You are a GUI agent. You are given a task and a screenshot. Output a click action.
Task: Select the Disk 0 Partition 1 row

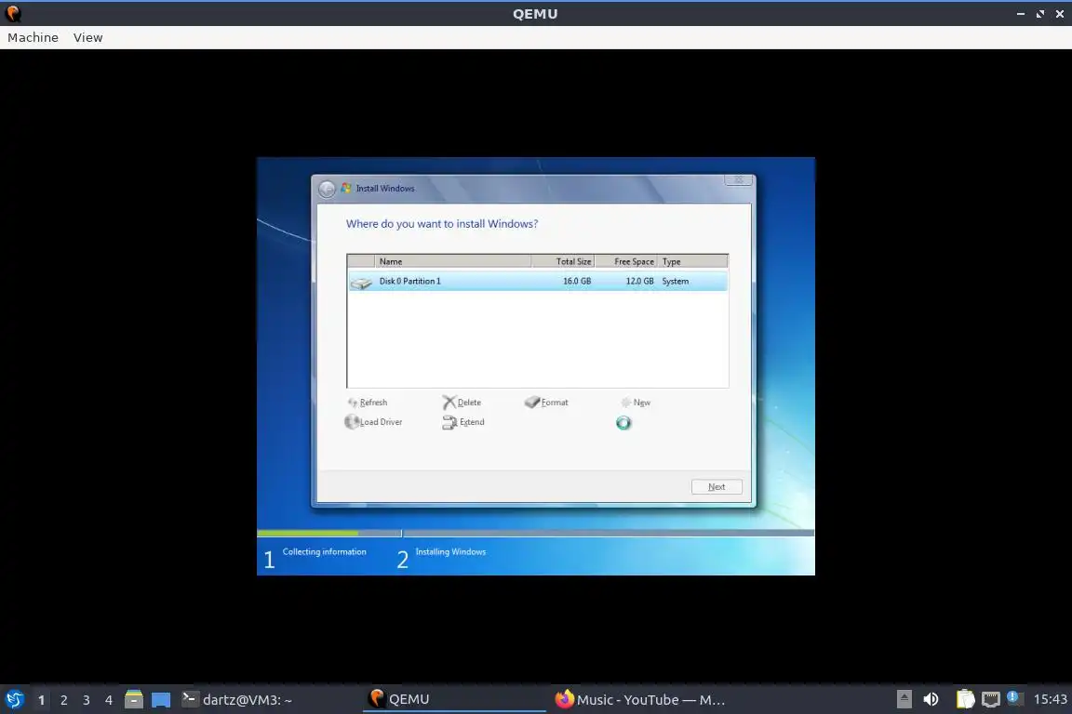click(537, 281)
